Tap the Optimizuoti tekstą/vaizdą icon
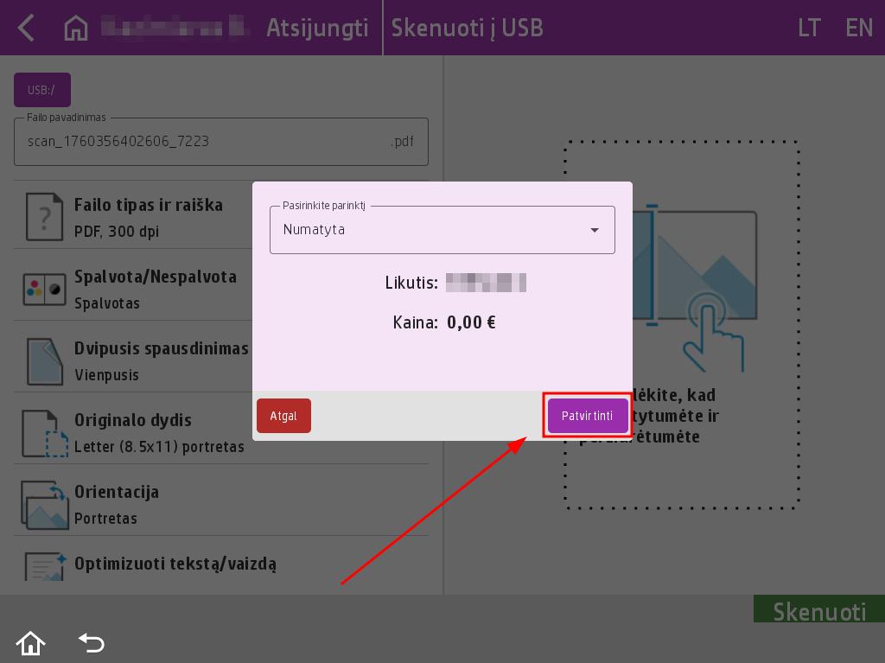Viewport: 885px width, 663px height. coord(44,566)
